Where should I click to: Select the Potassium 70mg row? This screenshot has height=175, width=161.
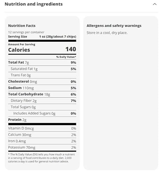point(42,147)
